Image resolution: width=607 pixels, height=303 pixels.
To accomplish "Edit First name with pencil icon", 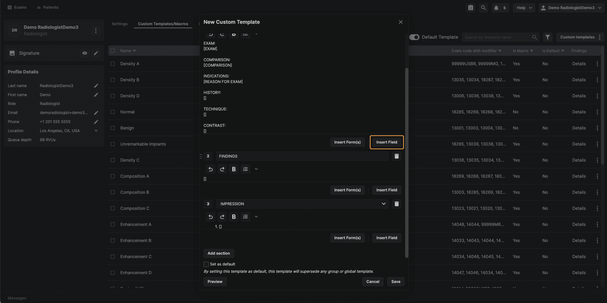I will pos(96,95).
